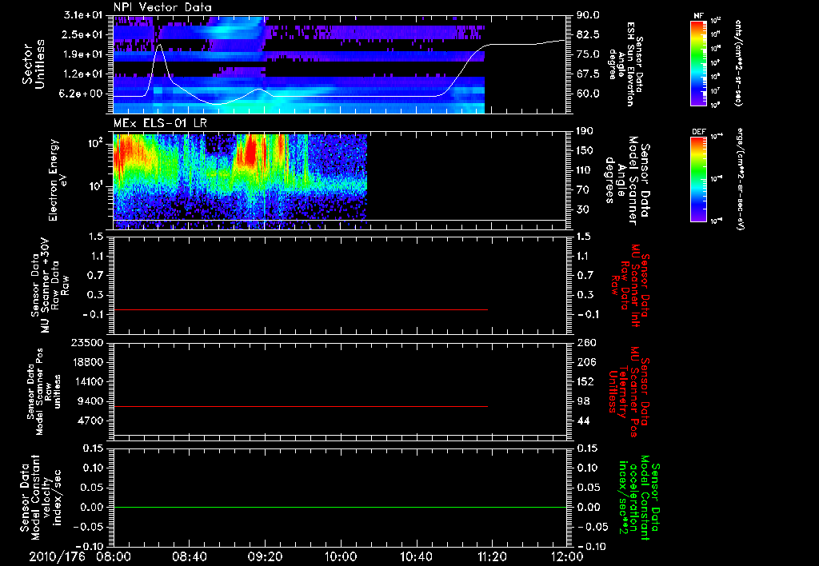Click the "18800" scanner position tick
Viewport: 819px width, 566px height.
87,362
